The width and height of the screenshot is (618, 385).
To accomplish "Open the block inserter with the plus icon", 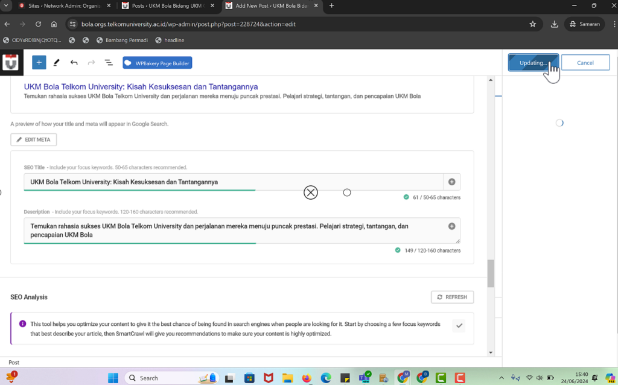I will tap(39, 62).
